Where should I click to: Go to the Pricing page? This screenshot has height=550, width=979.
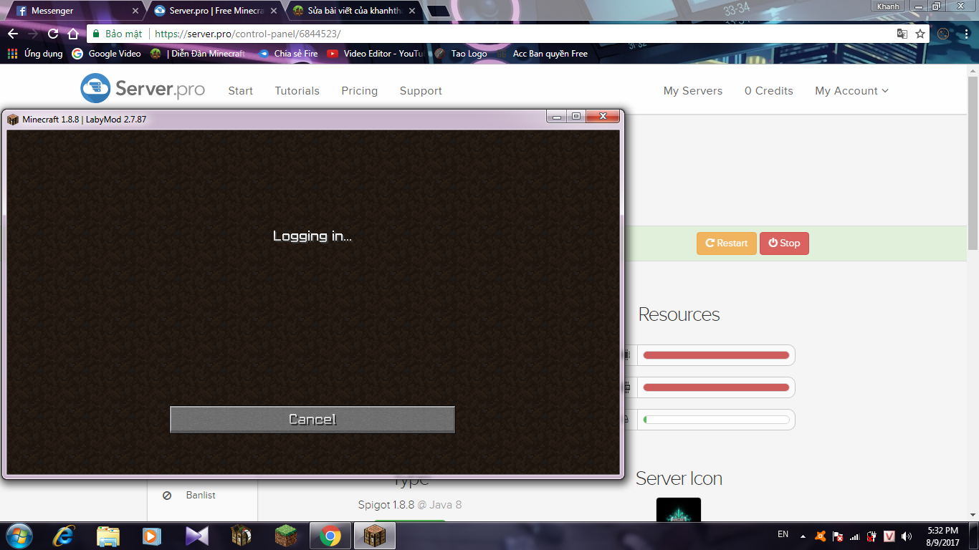tap(359, 91)
